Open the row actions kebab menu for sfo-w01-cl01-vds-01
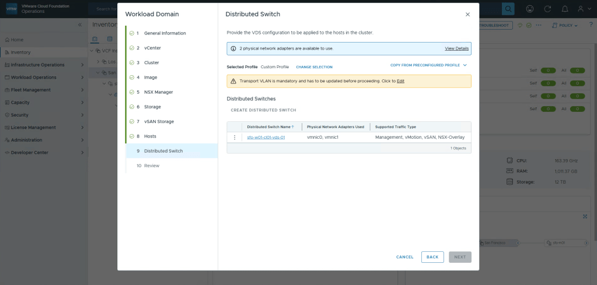 click(235, 138)
